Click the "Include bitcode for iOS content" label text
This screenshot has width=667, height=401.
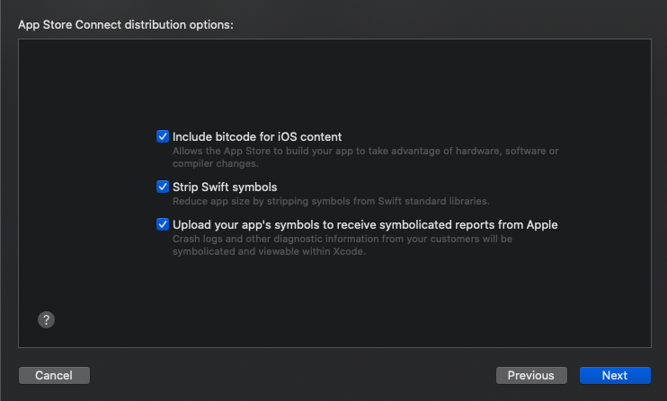[x=257, y=136]
